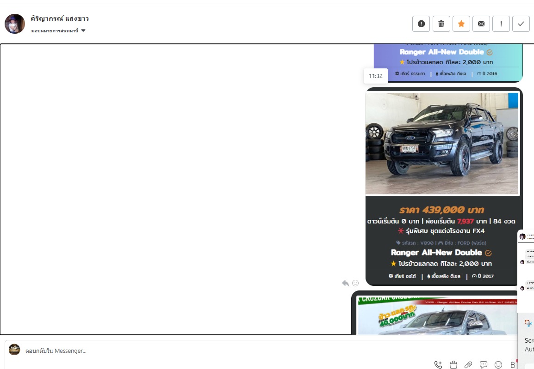Click the add phone call icon

(x=438, y=364)
